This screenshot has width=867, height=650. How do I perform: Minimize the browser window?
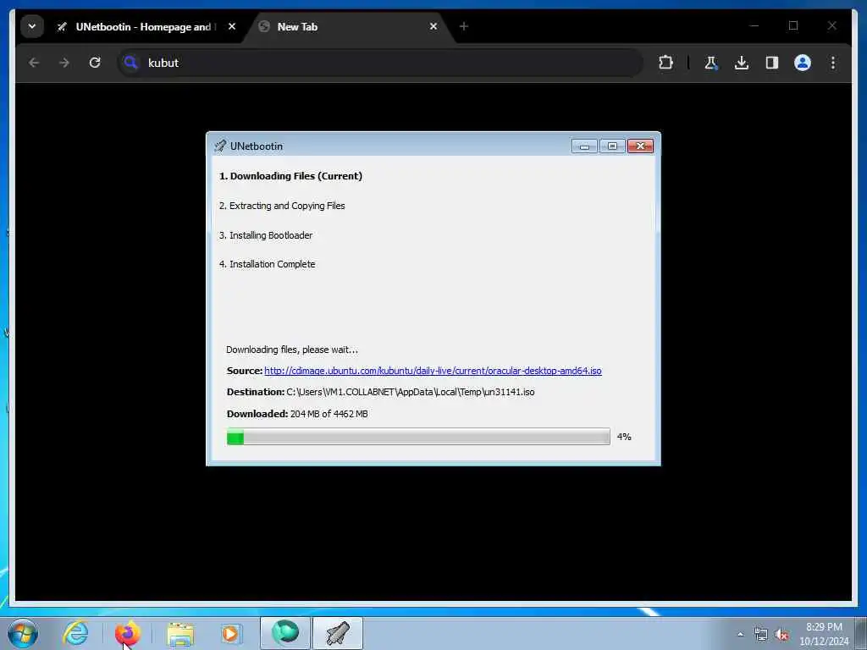(754, 25)
